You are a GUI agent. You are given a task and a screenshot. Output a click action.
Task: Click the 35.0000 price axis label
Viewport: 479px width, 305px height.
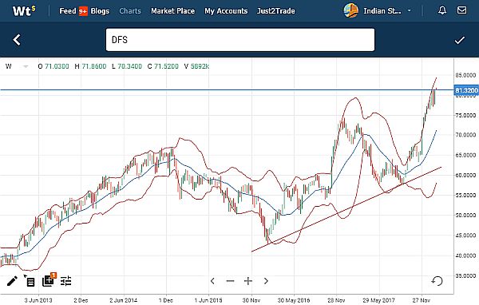click(466, 275)
